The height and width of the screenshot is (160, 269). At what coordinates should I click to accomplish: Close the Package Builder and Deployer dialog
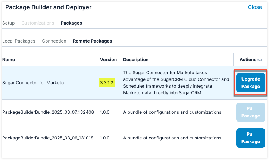254,7
